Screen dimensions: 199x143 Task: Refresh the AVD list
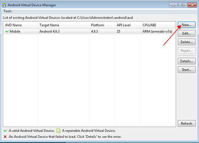pos(187,123)
